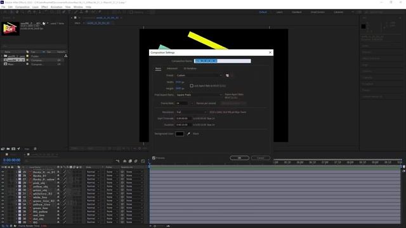The image size is (406, 228).
Task: Hide the pink_obj layer
Action: pos(3,183)
